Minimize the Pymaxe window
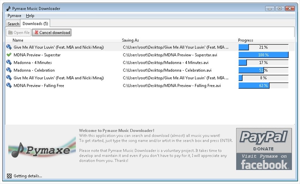The height and width of the screenshot is (184, 300). point(270,8)
